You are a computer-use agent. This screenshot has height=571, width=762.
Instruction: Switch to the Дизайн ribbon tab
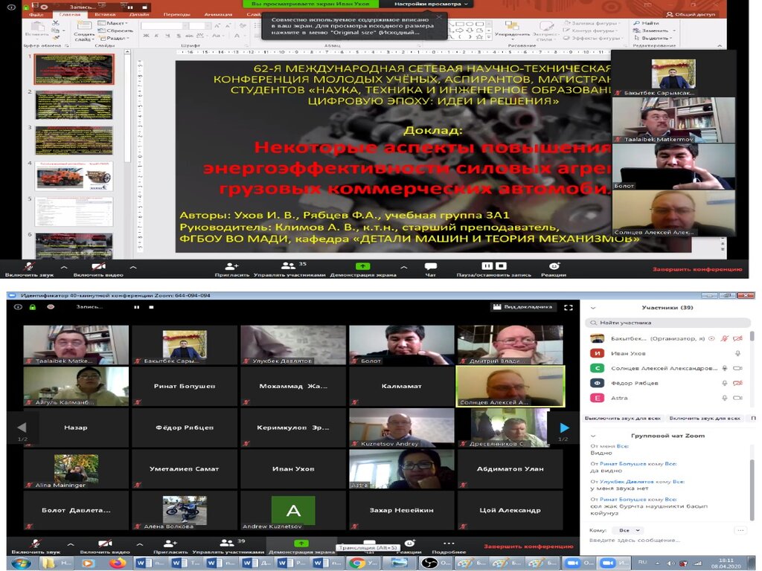[x=139, y=15]
